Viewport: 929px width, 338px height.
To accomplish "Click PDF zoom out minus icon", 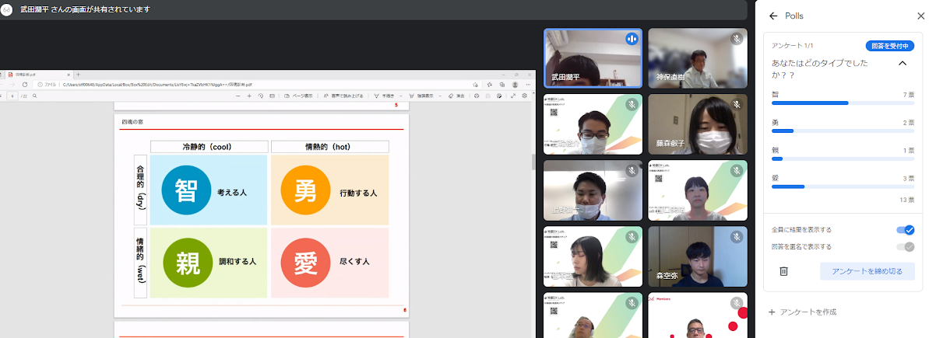I will [238, 96].
